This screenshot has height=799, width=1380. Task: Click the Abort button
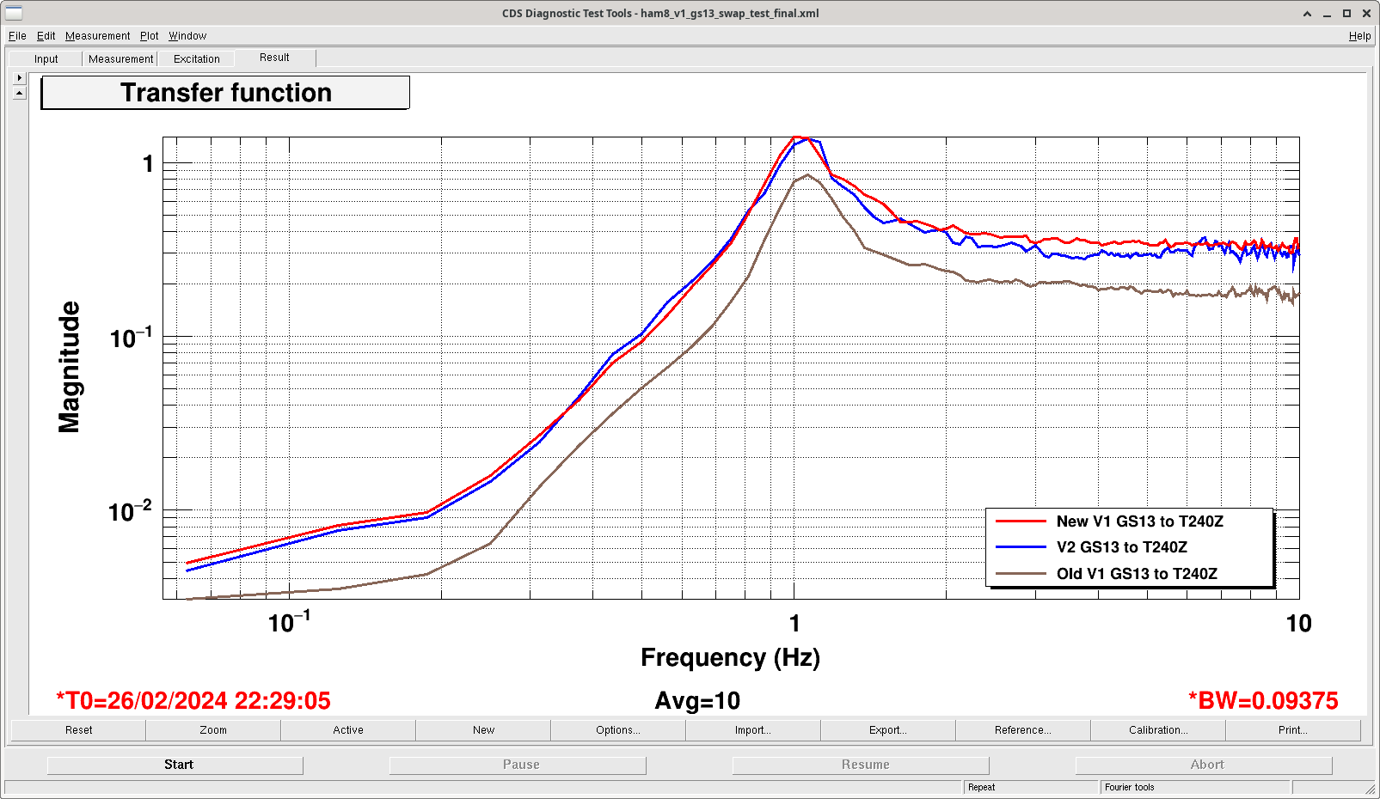[x=1204, y=765]
